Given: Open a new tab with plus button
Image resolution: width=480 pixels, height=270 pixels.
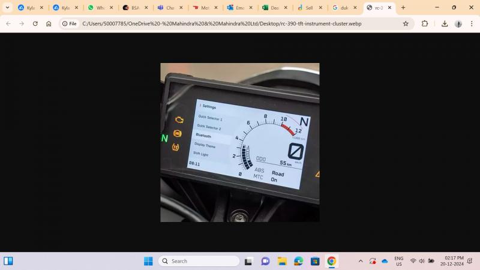Looking at the screenshot, I should coord(403,8).
